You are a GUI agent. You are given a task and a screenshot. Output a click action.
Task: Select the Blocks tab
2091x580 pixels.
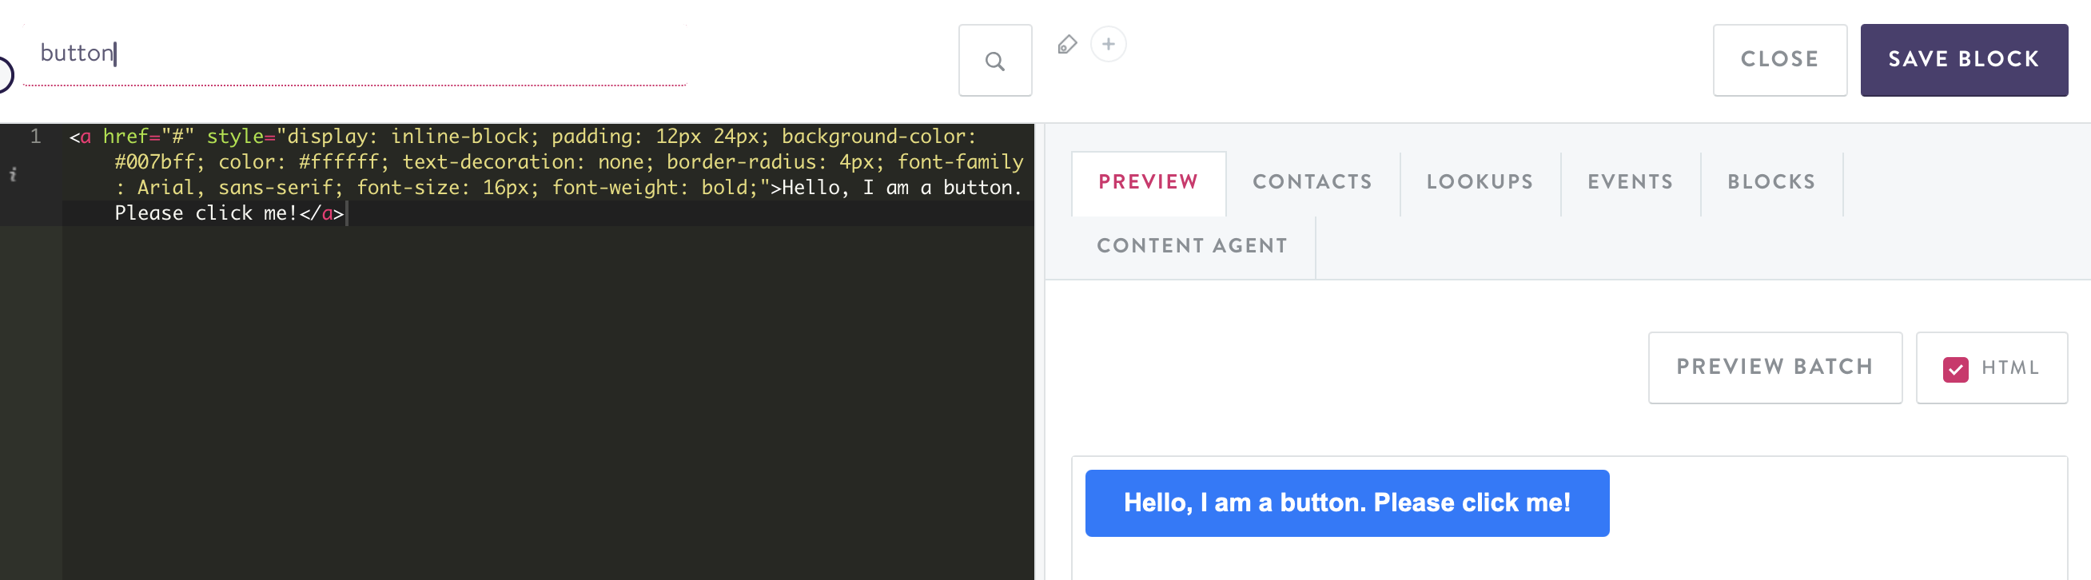pyautogui.click(x=1771, y=182)
